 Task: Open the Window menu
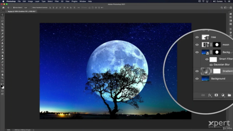coord(83,1)
